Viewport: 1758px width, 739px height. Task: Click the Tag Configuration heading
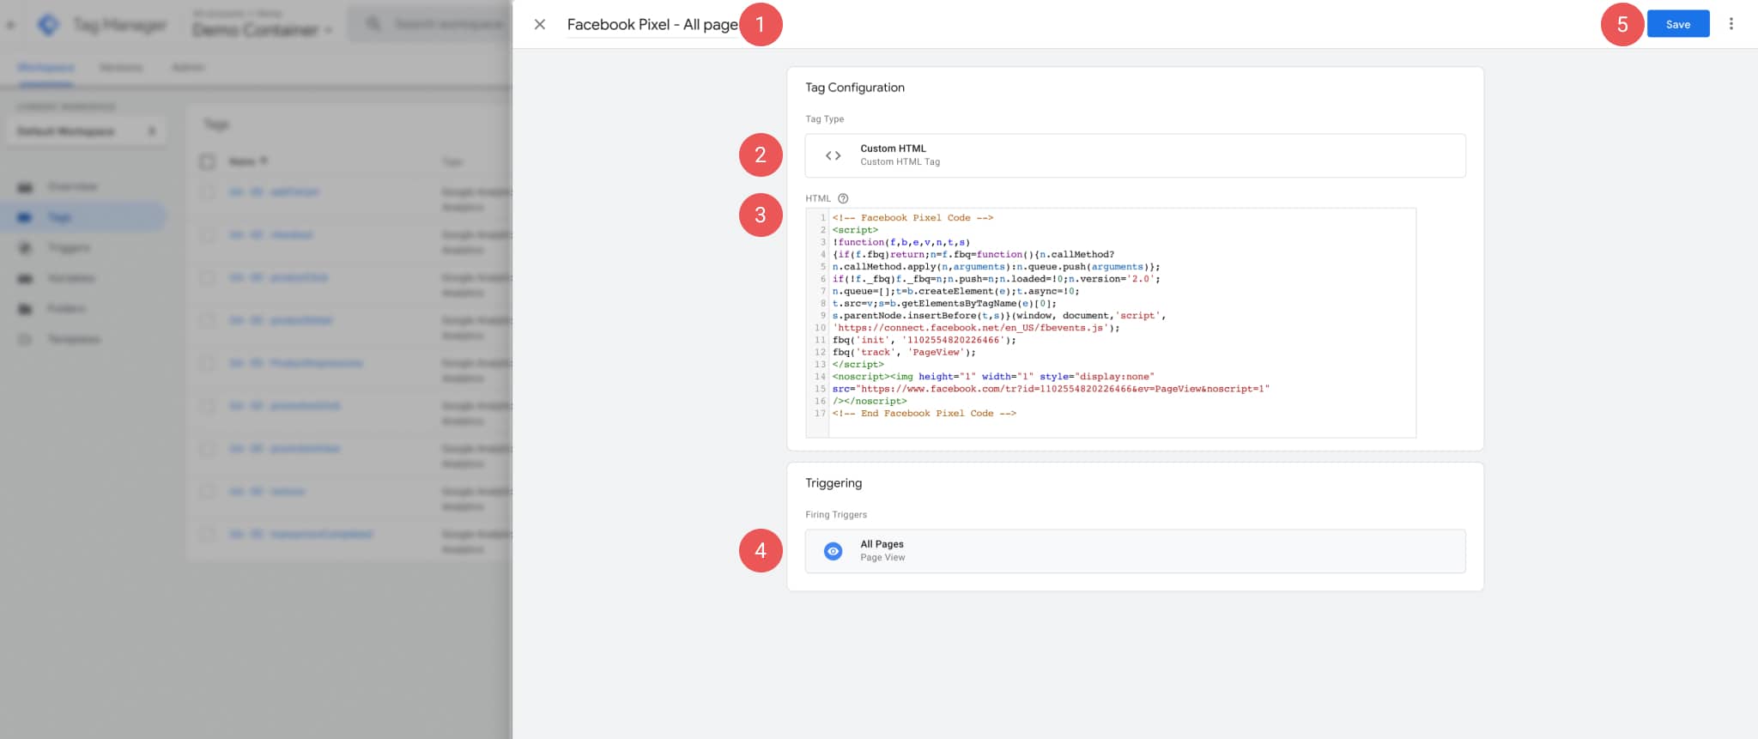tap(854, 88)
